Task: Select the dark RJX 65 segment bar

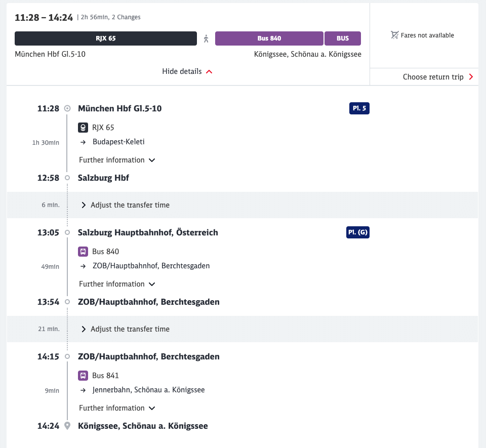Action: tap(106, 38)
